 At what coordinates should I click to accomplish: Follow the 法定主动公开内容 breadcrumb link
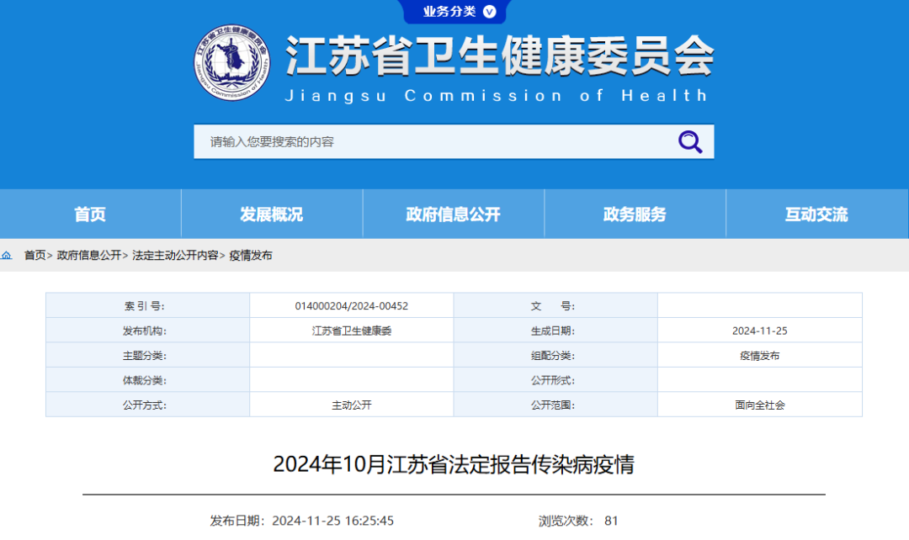coord(175,255)
